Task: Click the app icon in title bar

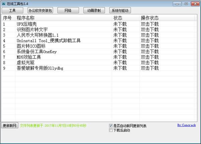Action: pos(4,4)
